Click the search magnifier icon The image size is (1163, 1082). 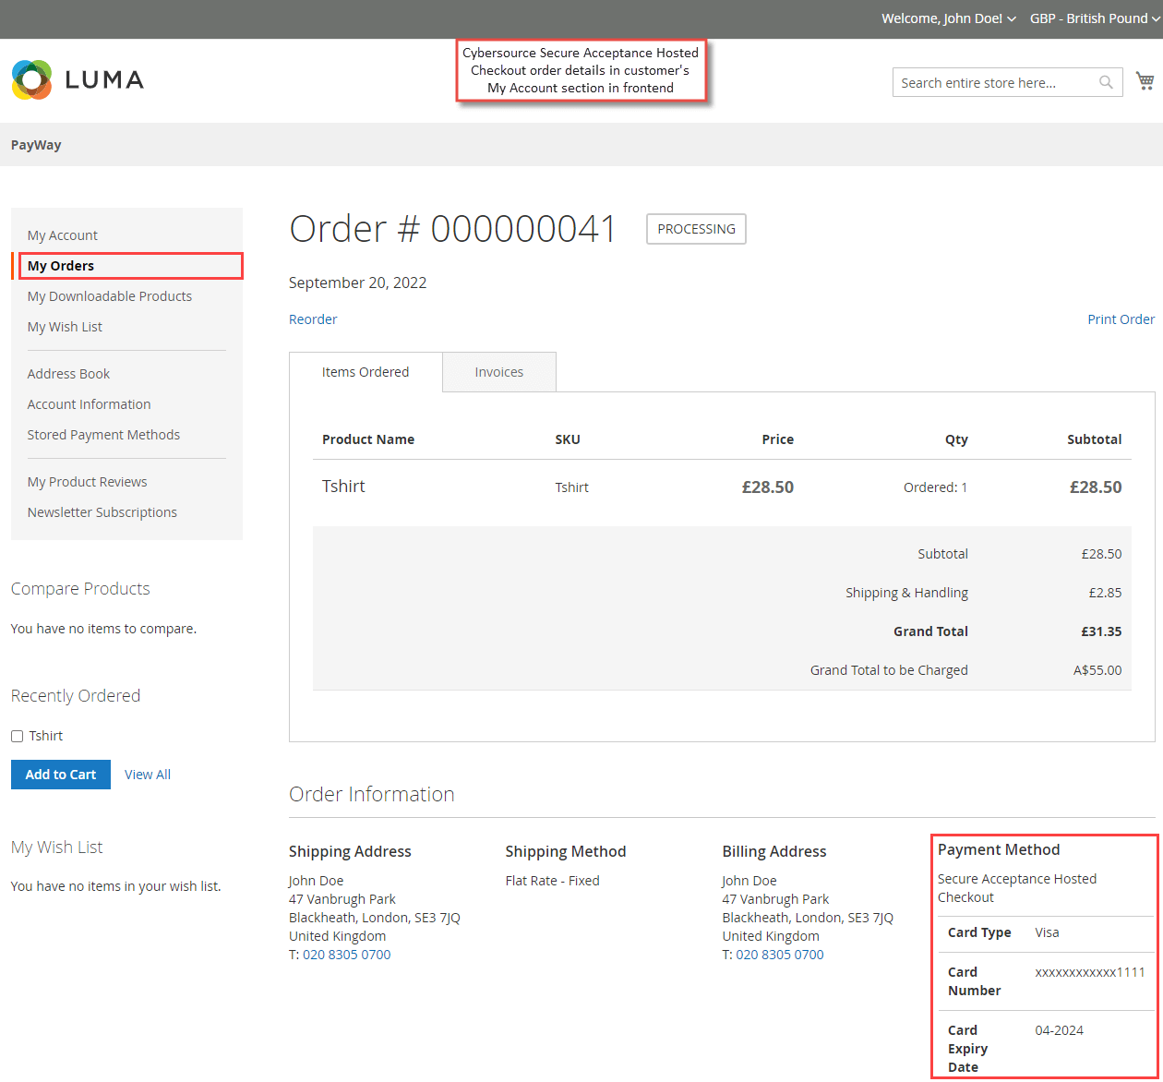coord(1106,82)
